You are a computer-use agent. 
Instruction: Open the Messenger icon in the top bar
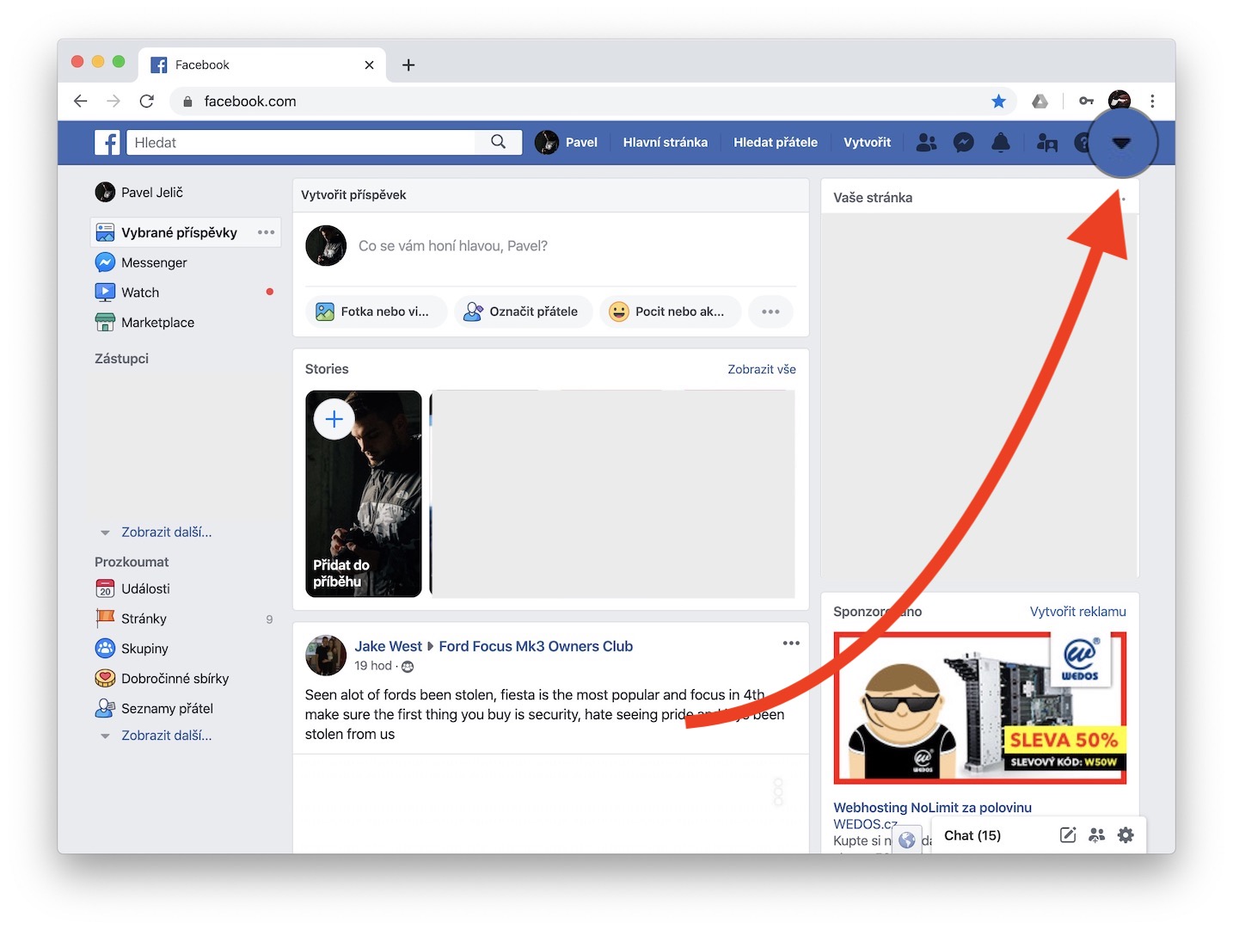(x=964, y=143)
